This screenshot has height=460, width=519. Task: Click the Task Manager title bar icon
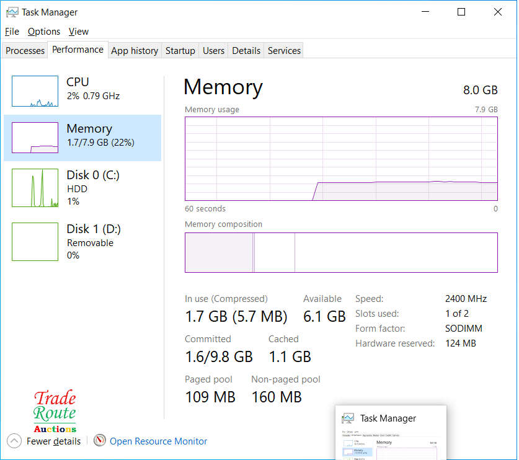pyautogui.click(x=12, y=12)
